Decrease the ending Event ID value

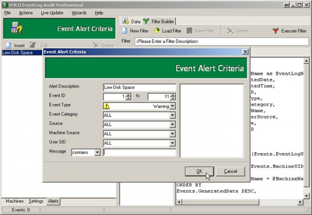tap(173, 98)
